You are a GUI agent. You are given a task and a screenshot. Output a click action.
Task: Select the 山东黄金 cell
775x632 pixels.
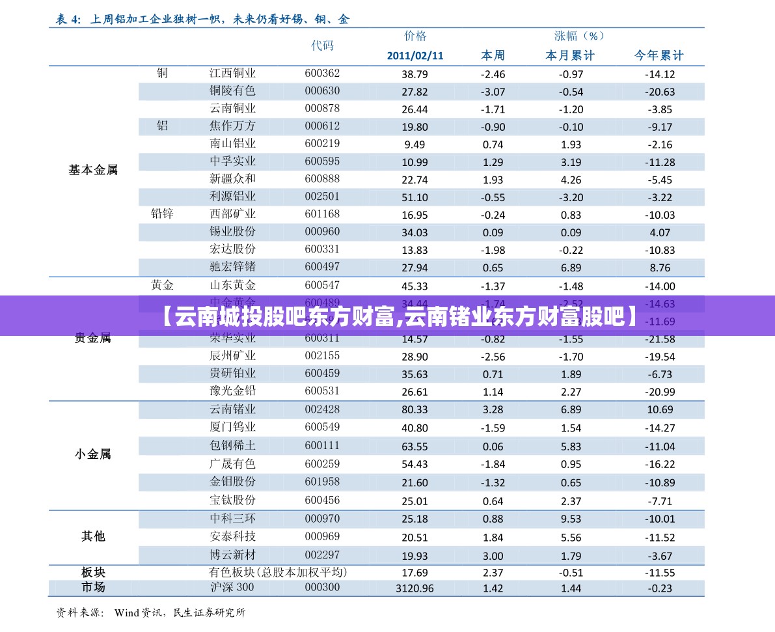point(232,285)
